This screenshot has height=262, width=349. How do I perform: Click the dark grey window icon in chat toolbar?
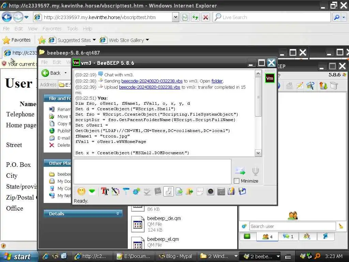(221, 191)
